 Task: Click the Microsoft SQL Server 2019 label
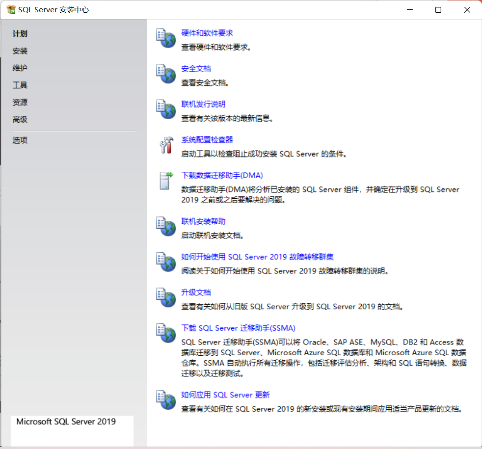click(x=66, y=422)
